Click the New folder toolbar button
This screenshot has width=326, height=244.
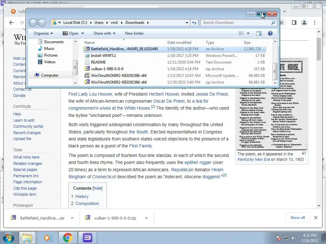134,33
